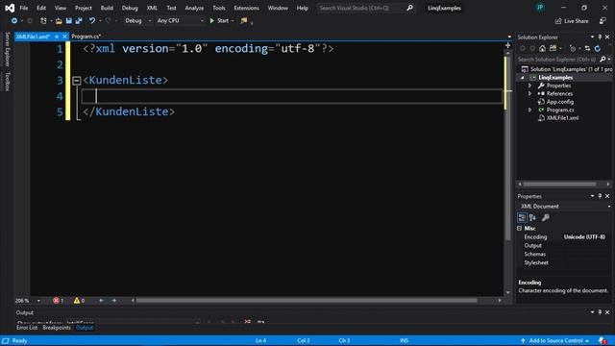Collapse the LinqExamples project node
This screenshot has width=615, height=346.
tap(523, 78)
